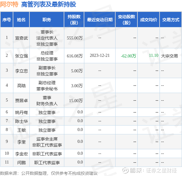Click the Xueqiu snowball logo icon
Viewport: 182px width, 176px height.
point(125,171)
